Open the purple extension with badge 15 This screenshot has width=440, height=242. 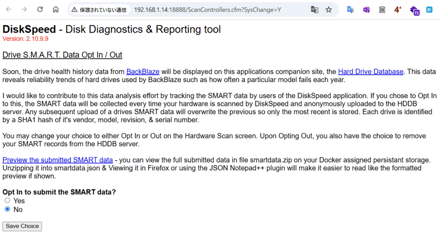click(415, 10)
